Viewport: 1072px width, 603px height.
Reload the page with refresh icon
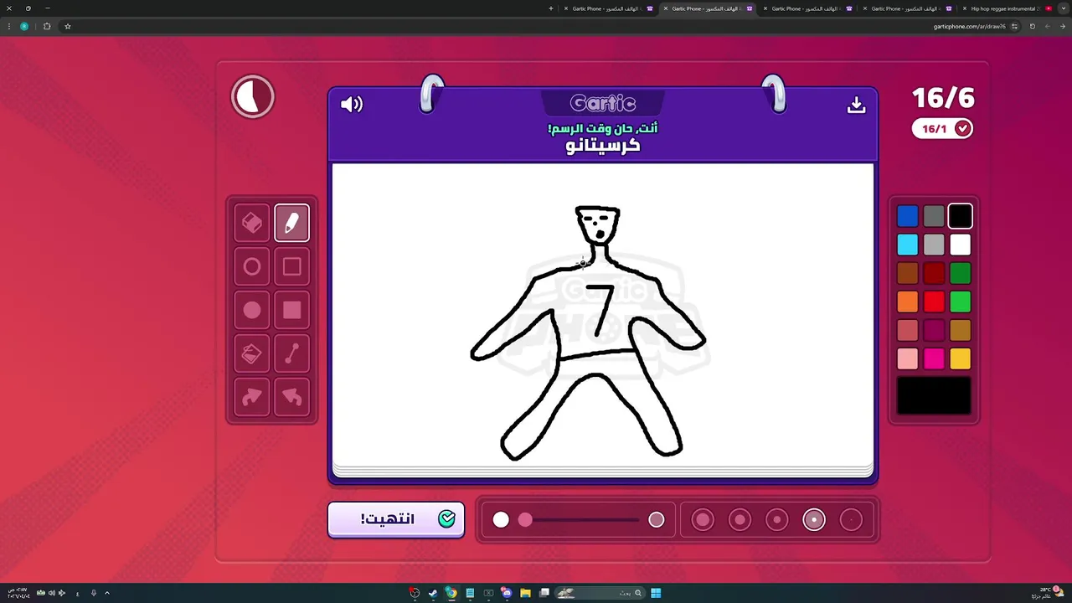[x=1032, y=26]
